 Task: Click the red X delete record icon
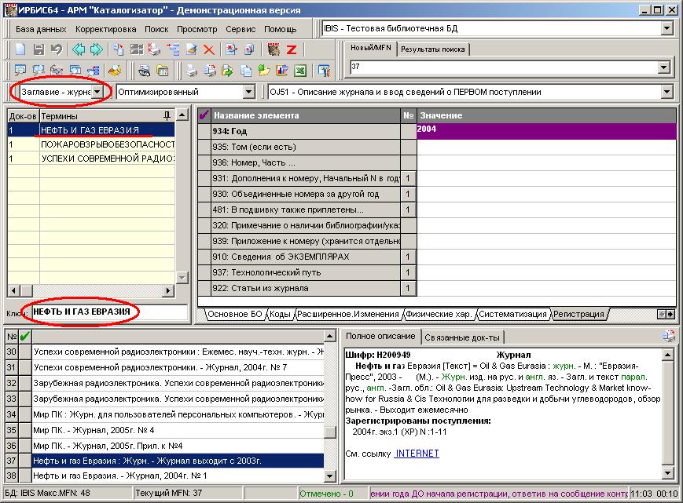[209, 49]
